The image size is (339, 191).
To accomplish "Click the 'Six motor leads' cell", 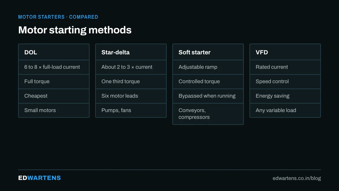I will point(131,96).
